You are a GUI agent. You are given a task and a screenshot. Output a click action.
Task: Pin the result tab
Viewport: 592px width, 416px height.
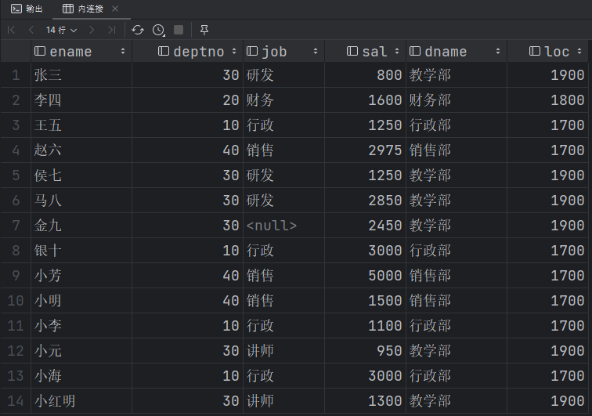pyautogui.click(x=204, y=30)
